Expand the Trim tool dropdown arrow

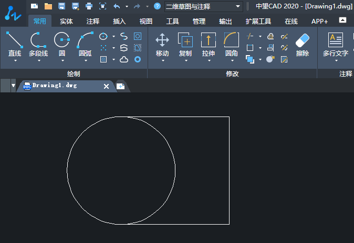coord(260,36)
